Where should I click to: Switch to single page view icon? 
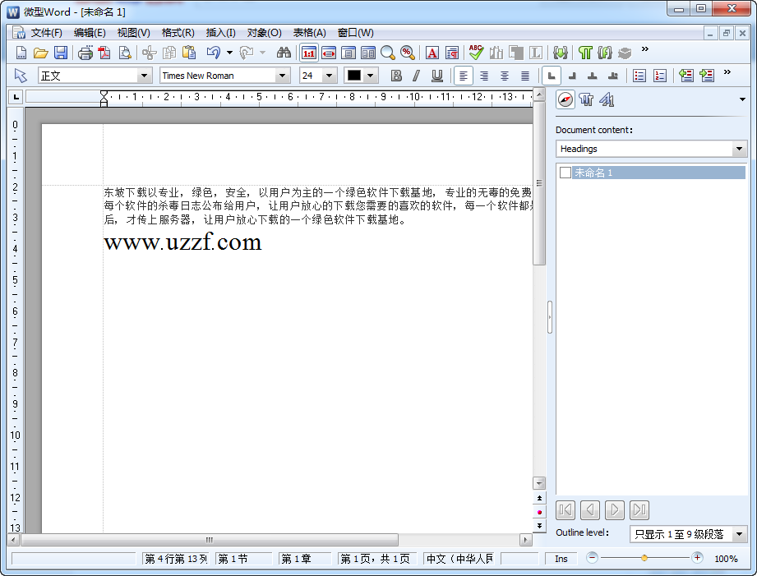[x=348, y=53]
